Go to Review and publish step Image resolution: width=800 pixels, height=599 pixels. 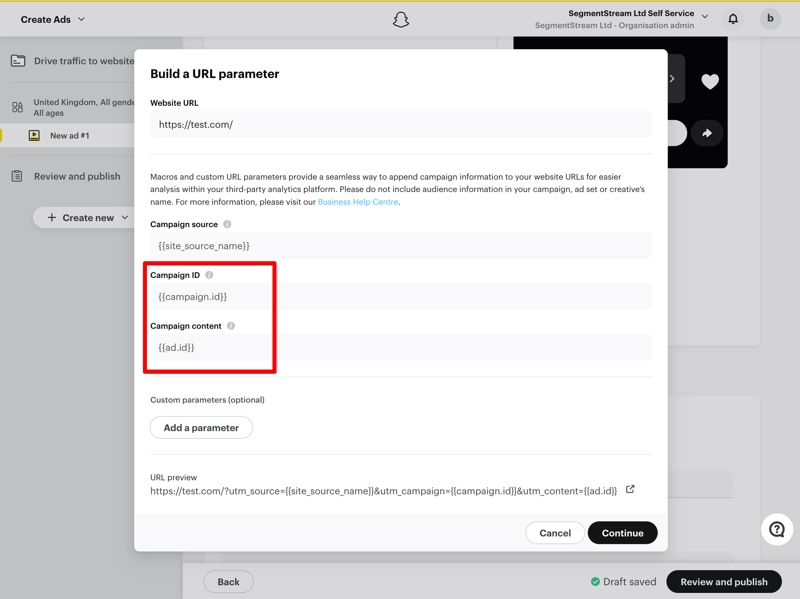(x=77, y=176)
